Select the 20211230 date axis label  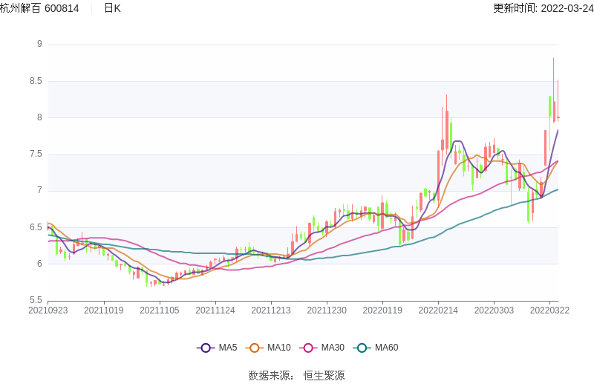point(327,310)
